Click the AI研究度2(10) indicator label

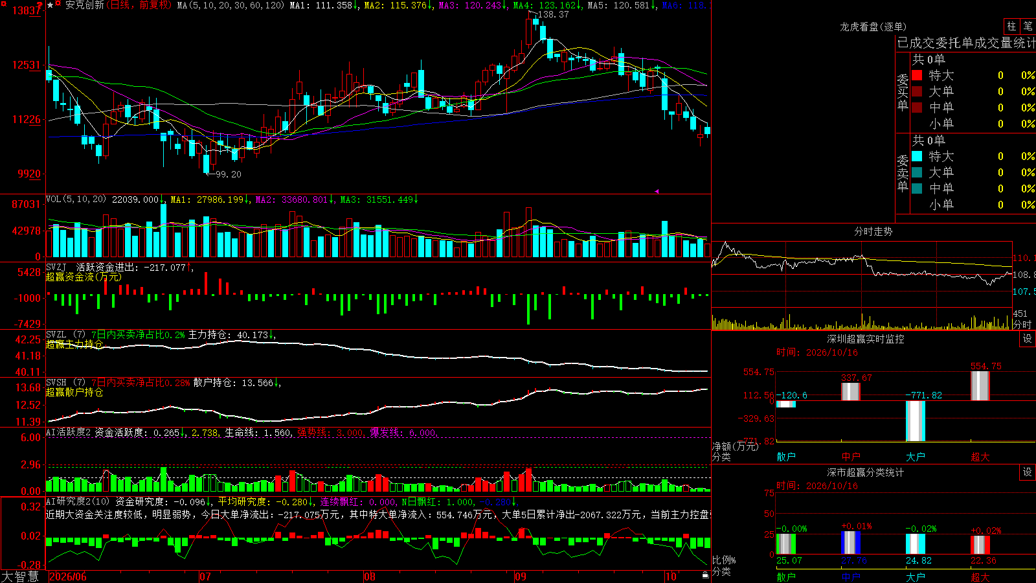pos(78,501)
